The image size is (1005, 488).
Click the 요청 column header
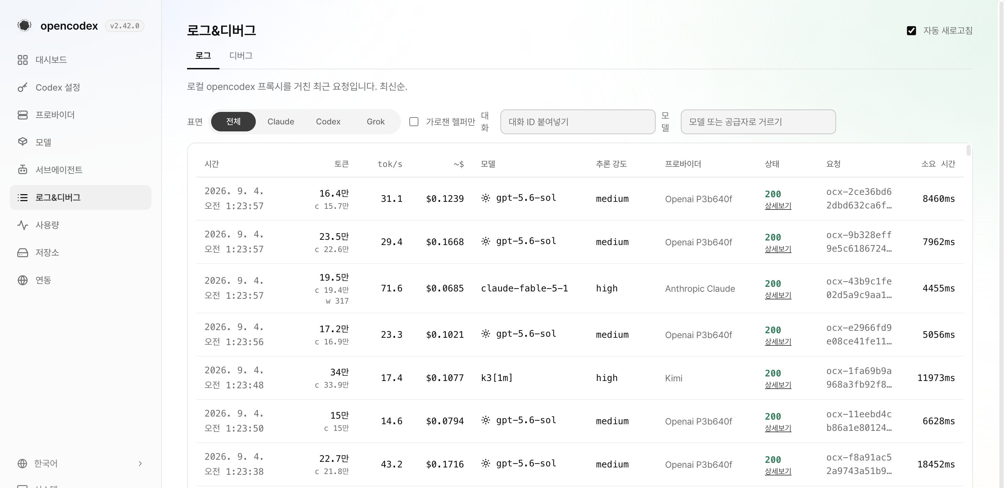(833, 164)
